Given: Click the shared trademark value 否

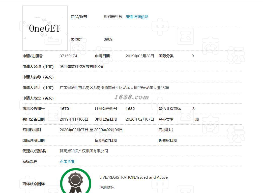Looking at the screenshot, I should (193, 109).
